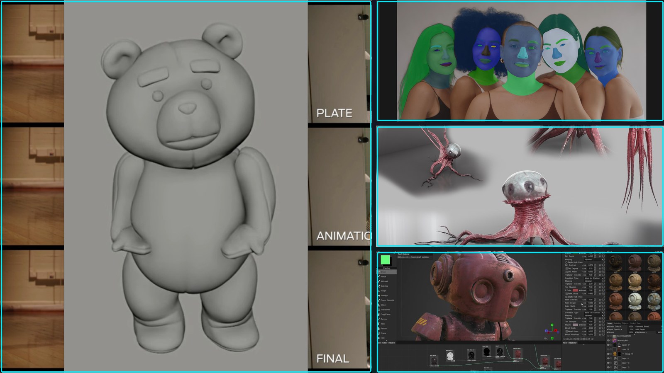Select the Smudge tool

tap(387, 295)
